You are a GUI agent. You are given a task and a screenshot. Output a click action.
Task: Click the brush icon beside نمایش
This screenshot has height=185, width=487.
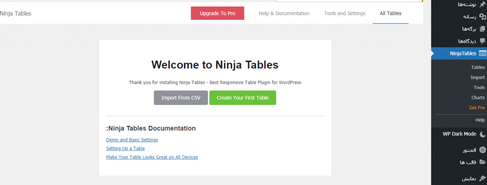coord(482,178)
